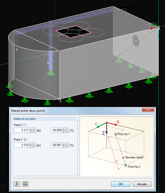
Task: Select the circular opening on the side wall
Action: [136, 41]
